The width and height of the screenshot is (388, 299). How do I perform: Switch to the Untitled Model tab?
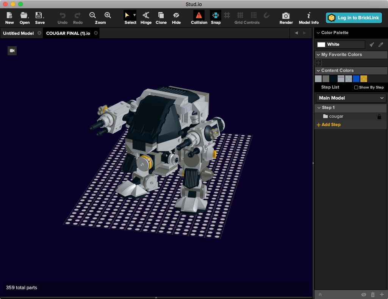point(18,33)
